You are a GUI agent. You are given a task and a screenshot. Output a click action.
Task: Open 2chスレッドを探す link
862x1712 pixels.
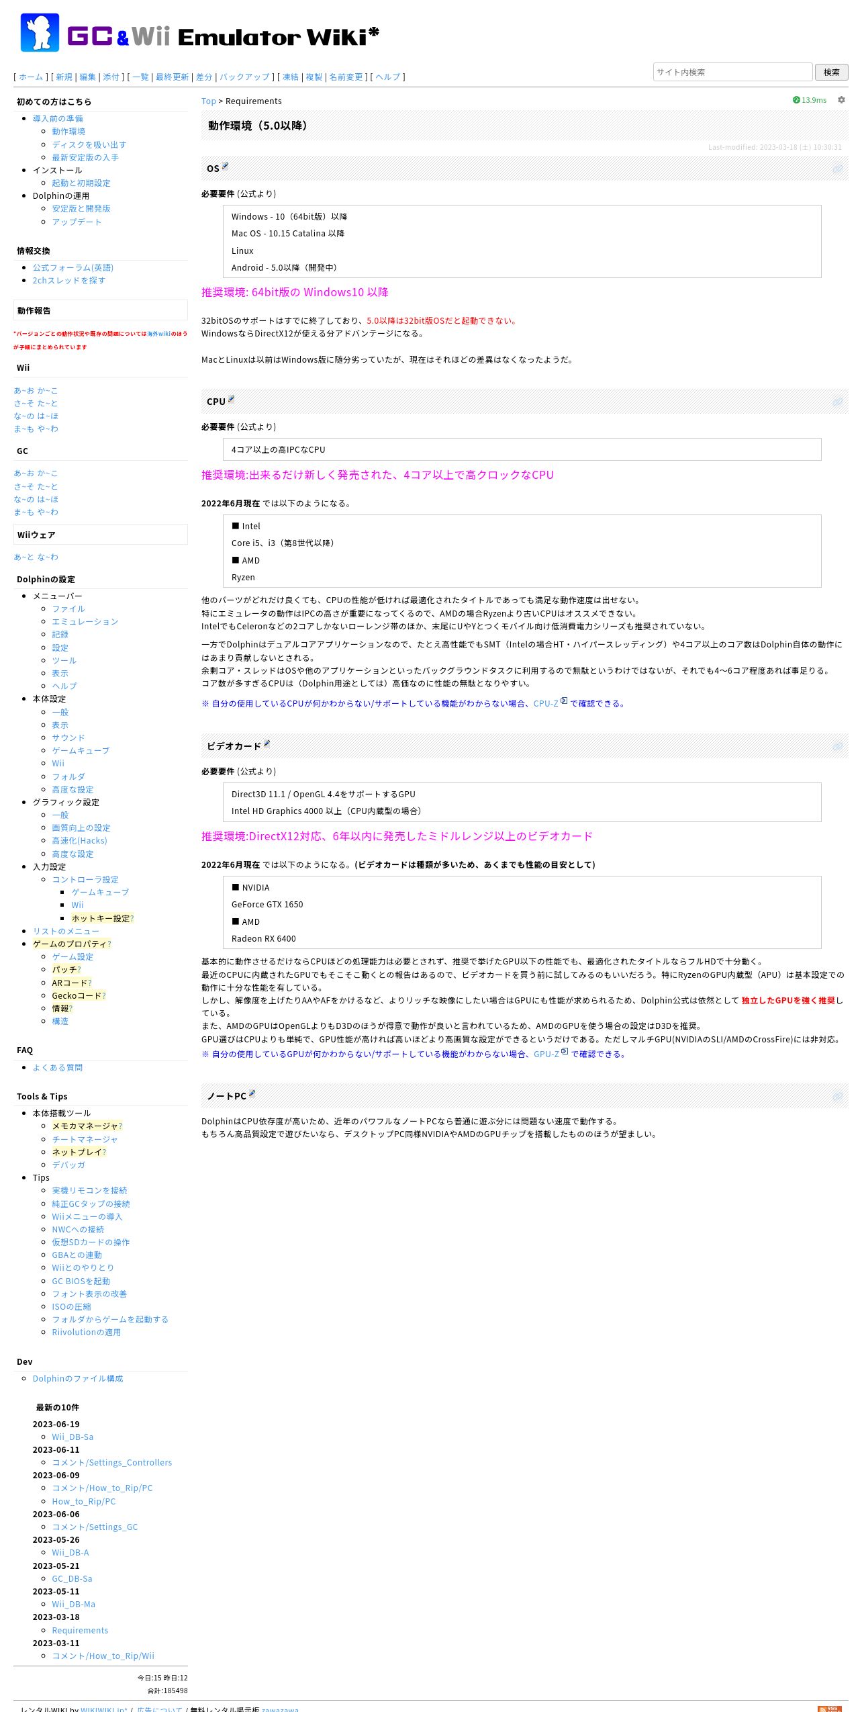69,281
